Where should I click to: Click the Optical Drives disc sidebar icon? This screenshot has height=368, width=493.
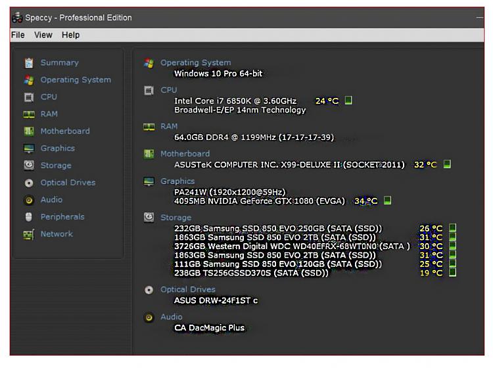point(29,183)
